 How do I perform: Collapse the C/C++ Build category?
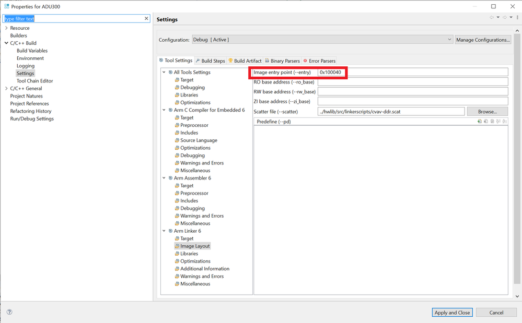6,43
